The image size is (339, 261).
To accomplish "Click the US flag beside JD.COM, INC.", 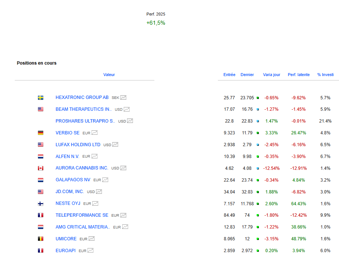I will [41, 192].
